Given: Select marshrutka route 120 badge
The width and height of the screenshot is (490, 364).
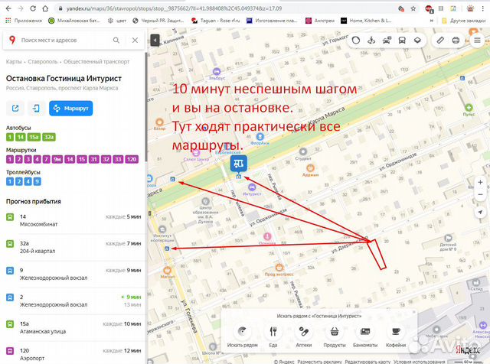Looking at the screenshot, I should click(x=132, y=159).
